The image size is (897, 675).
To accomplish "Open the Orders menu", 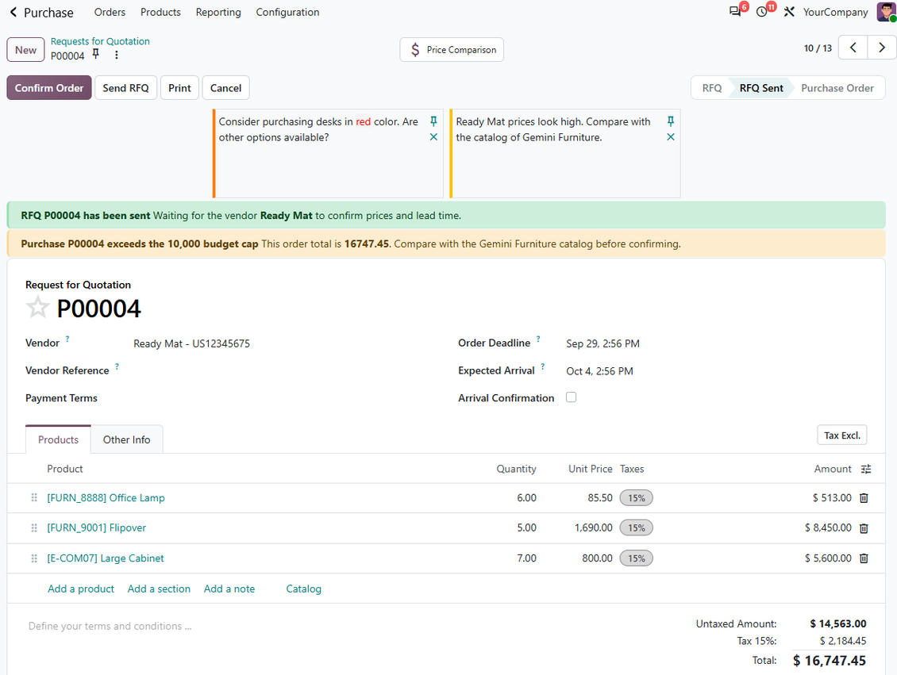I will pyautogui.click(x=110, y=12).
